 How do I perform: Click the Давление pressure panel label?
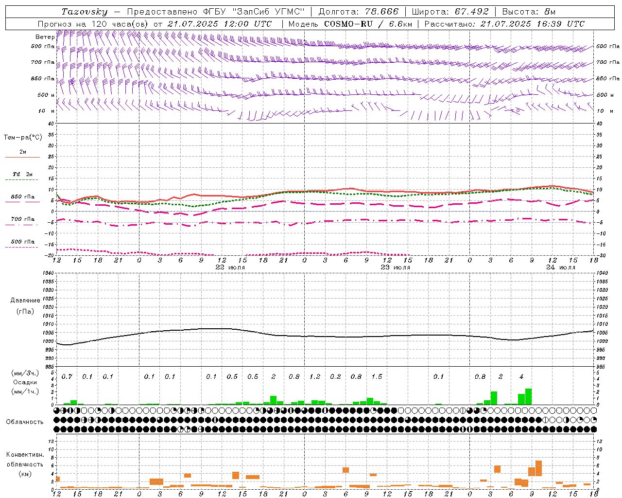click(x=25, y=301)
